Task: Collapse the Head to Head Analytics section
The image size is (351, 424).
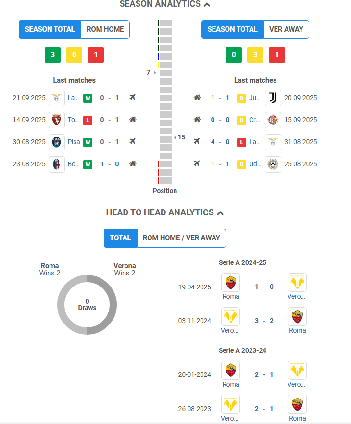Action: click(220, 213)
